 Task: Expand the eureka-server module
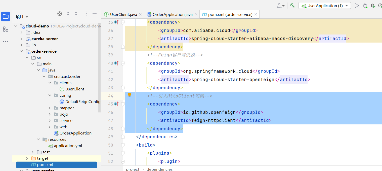pos(22,39)
